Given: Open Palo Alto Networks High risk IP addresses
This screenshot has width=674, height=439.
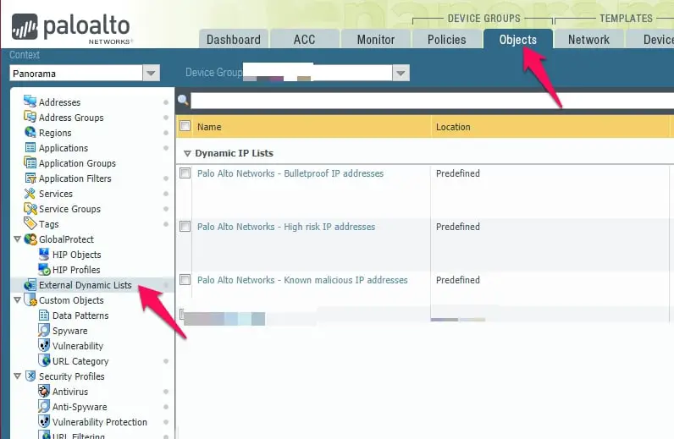Looking at the screenshot, I should pos(286,227).
